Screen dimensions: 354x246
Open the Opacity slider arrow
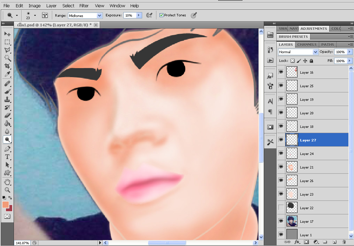point(349,52)
